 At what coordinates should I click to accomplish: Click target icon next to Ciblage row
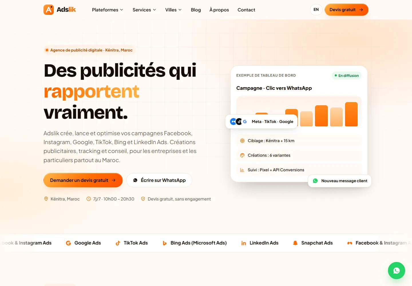242,141
